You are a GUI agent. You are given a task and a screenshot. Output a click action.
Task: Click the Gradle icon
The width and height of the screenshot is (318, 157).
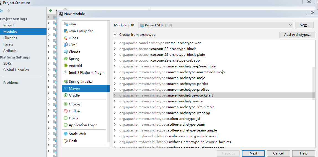pyautogui.click(x=66, y=95)
